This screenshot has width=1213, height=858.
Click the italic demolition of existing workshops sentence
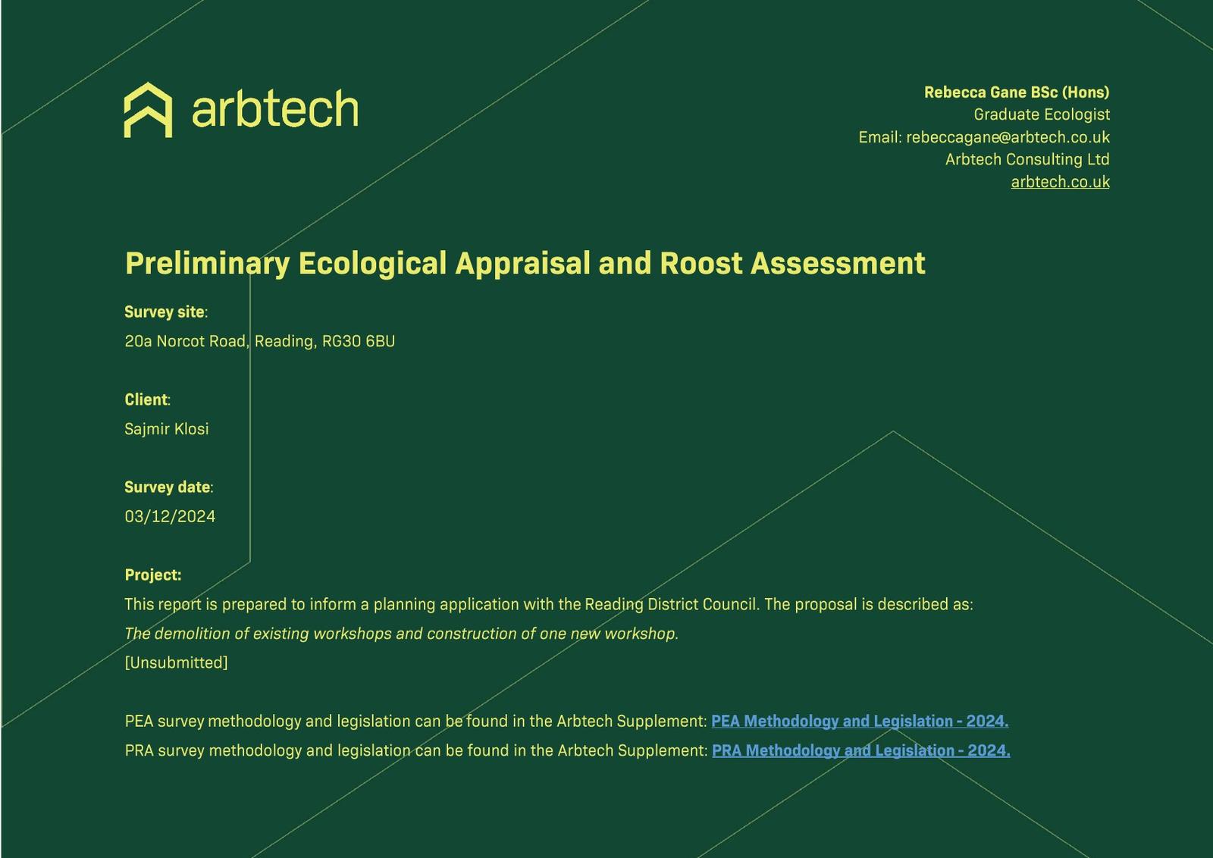(x=401, y=634)
